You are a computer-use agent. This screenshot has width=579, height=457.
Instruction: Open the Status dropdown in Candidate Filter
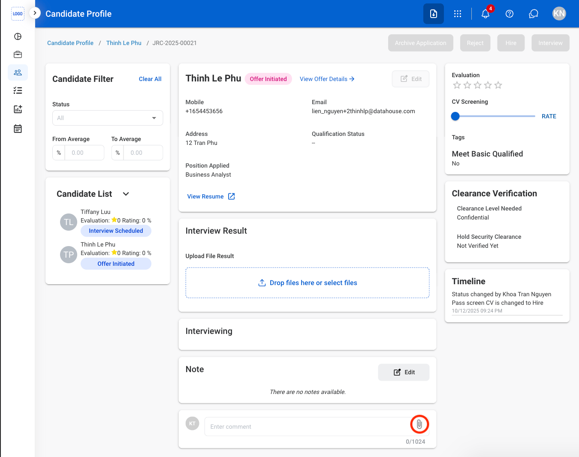click(x=108, y=118)
